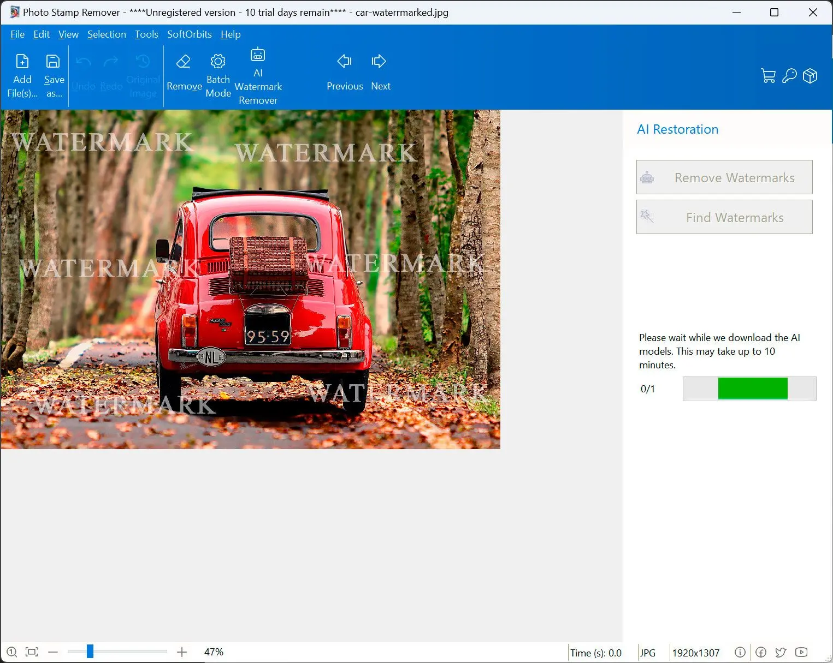Click the registration key icon

[789, 76]
